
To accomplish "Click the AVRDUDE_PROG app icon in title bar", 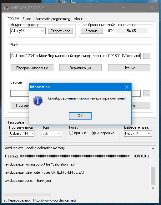I will pyautogui.click(x=7, y=8).
